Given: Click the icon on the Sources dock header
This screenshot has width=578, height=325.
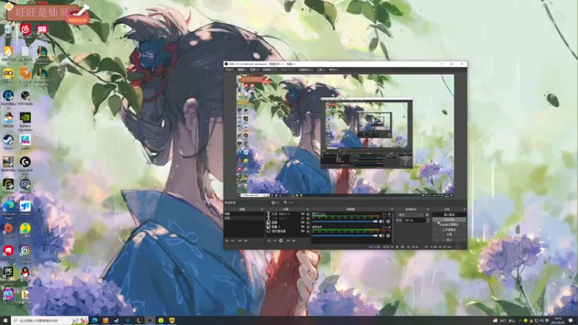Looking at the screenshot, I should (308, 209).
